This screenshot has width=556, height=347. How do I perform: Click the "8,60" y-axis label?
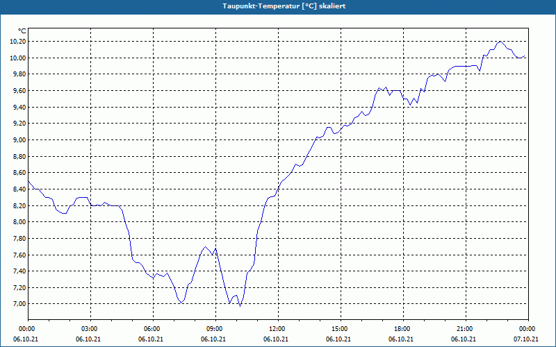coord(19,172)
